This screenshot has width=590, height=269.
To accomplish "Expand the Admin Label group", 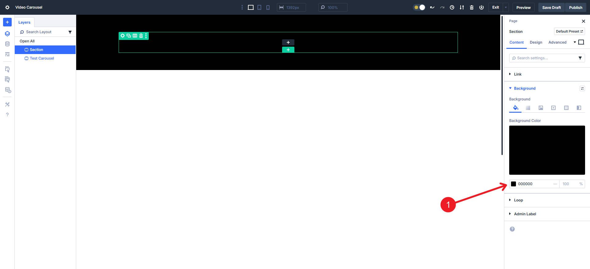I will (x=525, y=214).
